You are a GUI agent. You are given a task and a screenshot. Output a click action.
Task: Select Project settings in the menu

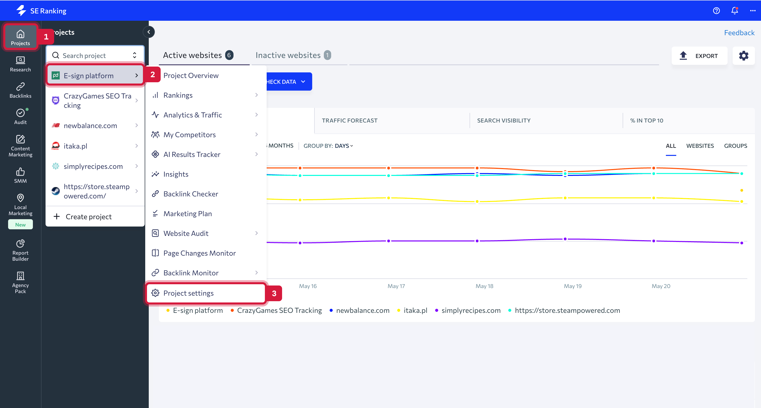188,293
